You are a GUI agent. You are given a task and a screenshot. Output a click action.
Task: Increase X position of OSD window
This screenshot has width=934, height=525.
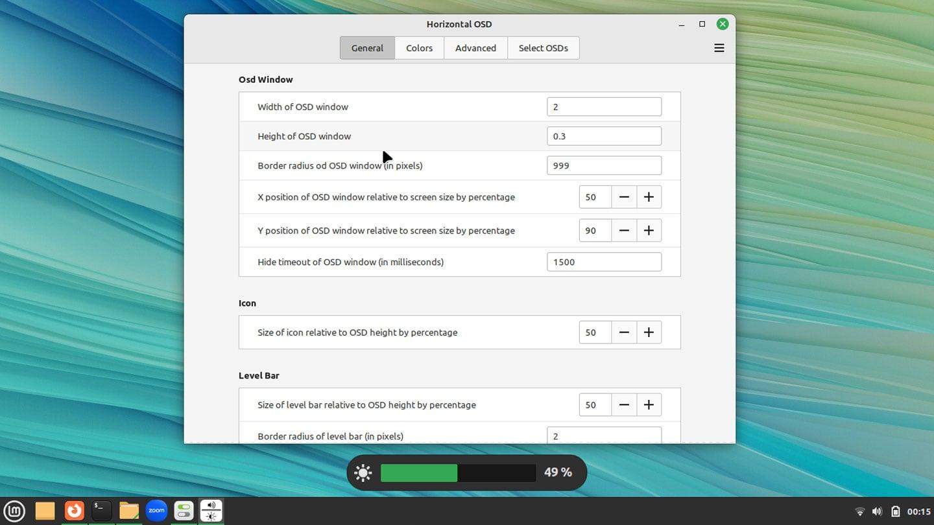(x=649, y=197)
